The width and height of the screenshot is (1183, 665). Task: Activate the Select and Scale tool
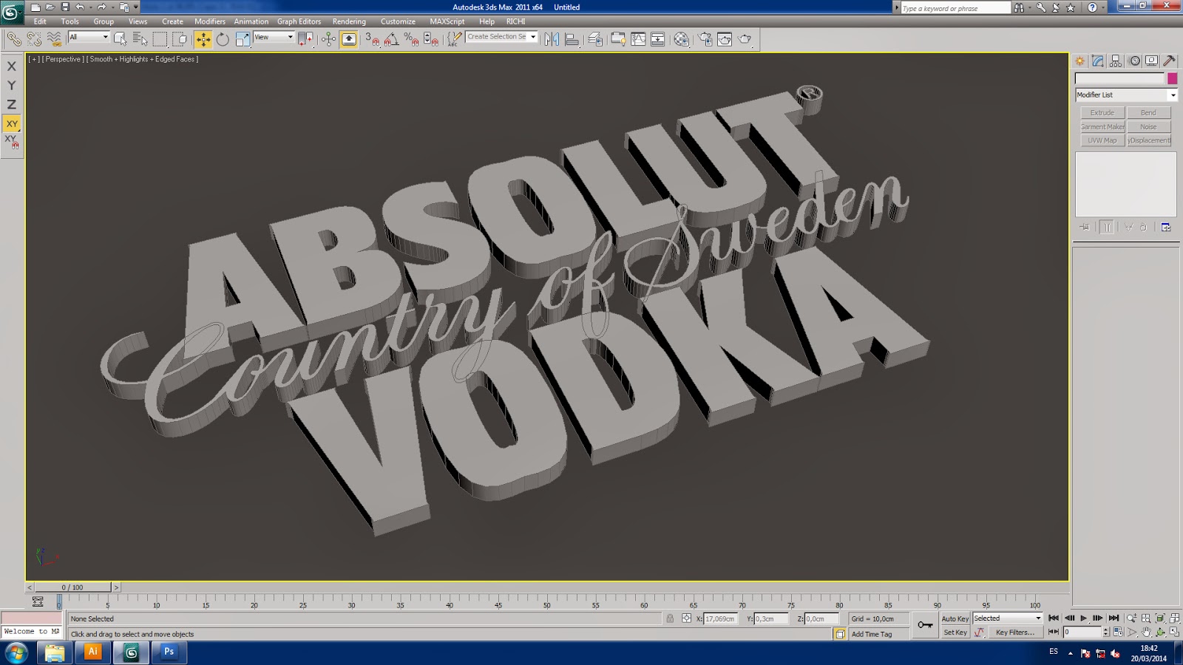pyautogui.click(x=243, y=39)
